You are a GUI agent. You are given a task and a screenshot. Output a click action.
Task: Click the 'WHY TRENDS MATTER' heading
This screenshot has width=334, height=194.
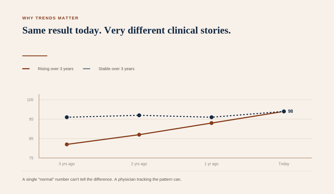click(50, 18)
